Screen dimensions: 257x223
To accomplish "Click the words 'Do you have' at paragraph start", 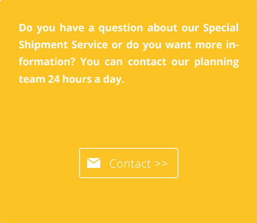I will [x=51, y=28].
